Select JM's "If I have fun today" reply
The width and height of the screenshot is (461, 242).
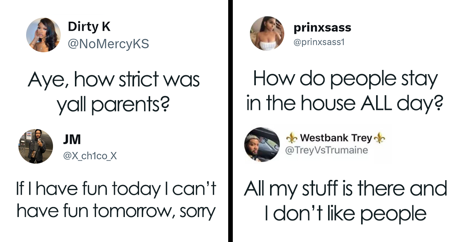[116, 200]
